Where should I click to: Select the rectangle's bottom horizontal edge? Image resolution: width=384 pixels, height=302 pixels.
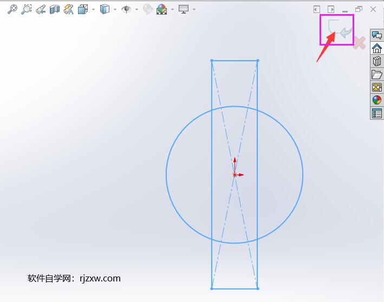235,288
